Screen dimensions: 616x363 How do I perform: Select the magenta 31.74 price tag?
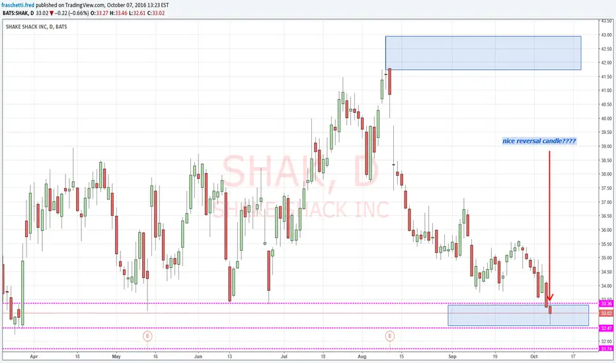(606, 348)
